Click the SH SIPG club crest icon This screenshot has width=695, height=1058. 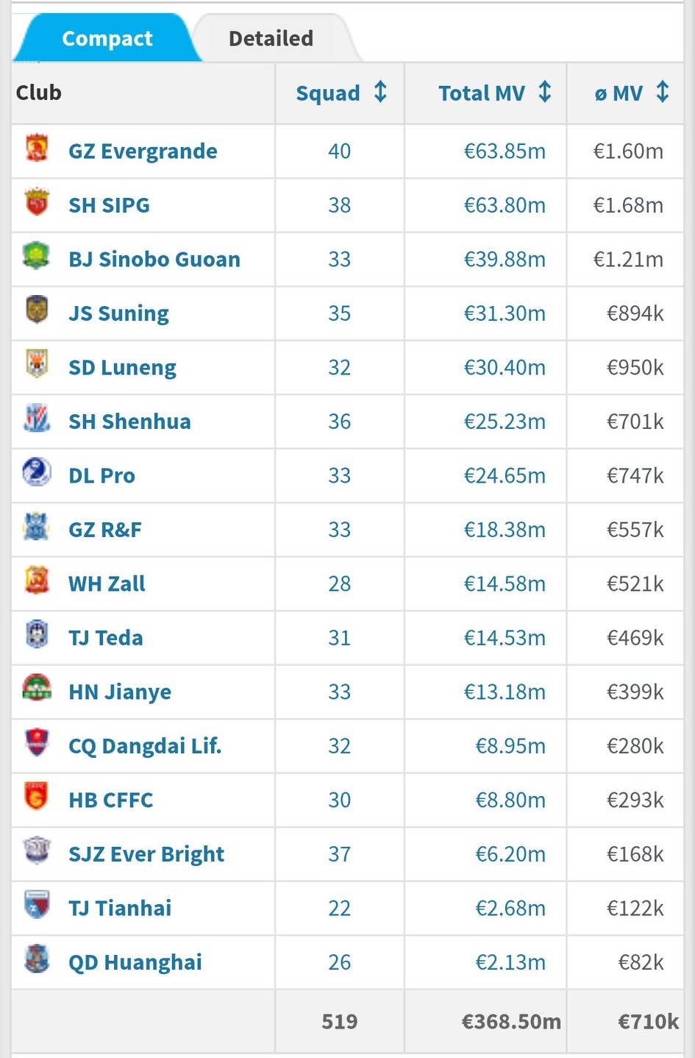pos(37,202)
